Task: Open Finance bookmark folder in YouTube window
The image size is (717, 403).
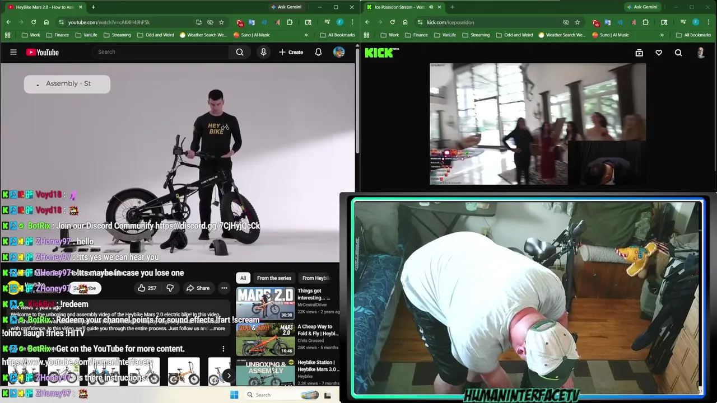Action: [58, 35]
